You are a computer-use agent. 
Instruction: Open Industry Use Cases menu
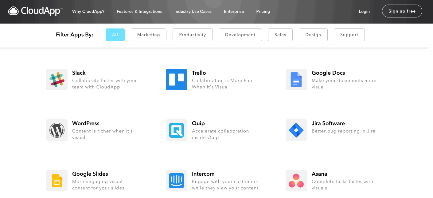pyautogui.click(x=193, y=11)
